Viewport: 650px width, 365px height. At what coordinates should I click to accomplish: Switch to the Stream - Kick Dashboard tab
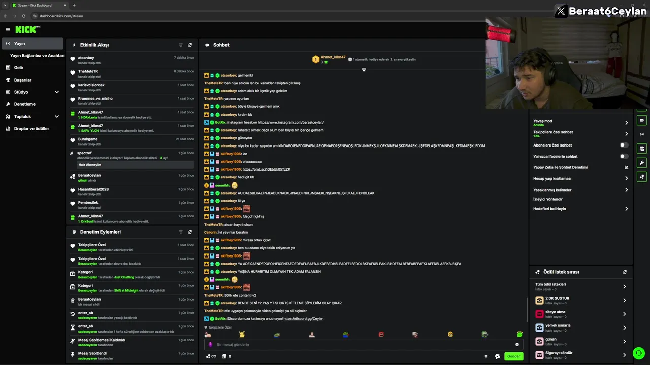tap(39, 5)
